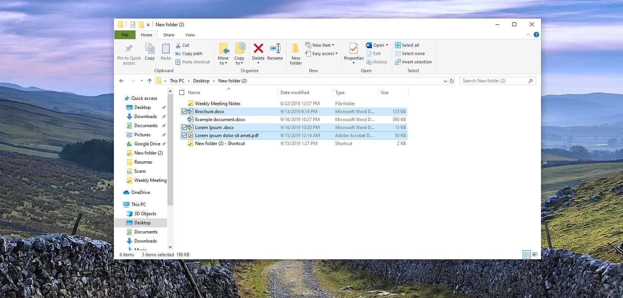This screenshot has width=623, height=298.
Task: Uncheck the Lorem ipsum dolor sit amet.pdf checkbox
Action: coord(185,136)
